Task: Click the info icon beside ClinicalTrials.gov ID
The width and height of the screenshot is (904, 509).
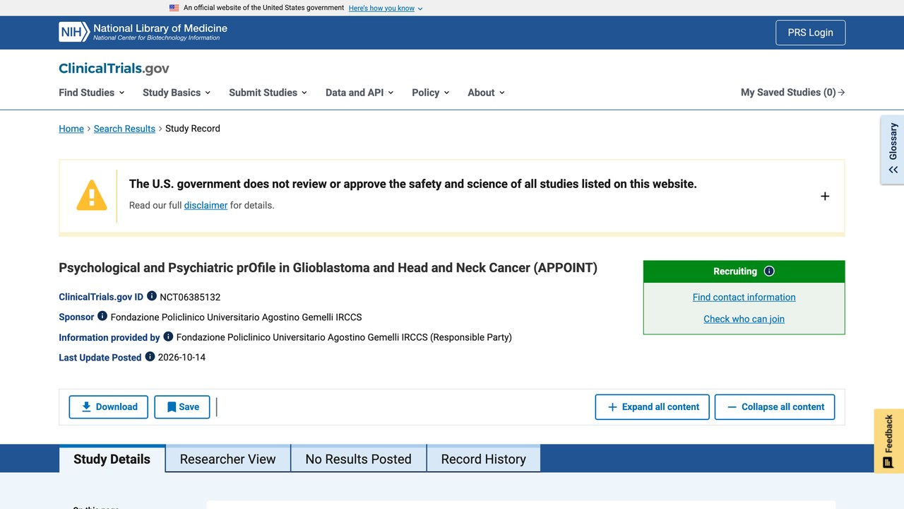Action: pos(152,296)
